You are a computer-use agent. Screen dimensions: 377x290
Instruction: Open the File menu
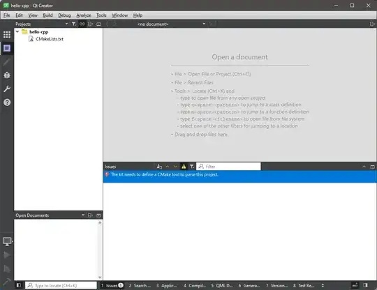click(7, 15)
